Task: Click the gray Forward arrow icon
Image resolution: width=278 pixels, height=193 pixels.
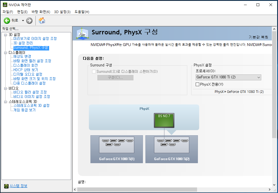Action: [29, 21]
